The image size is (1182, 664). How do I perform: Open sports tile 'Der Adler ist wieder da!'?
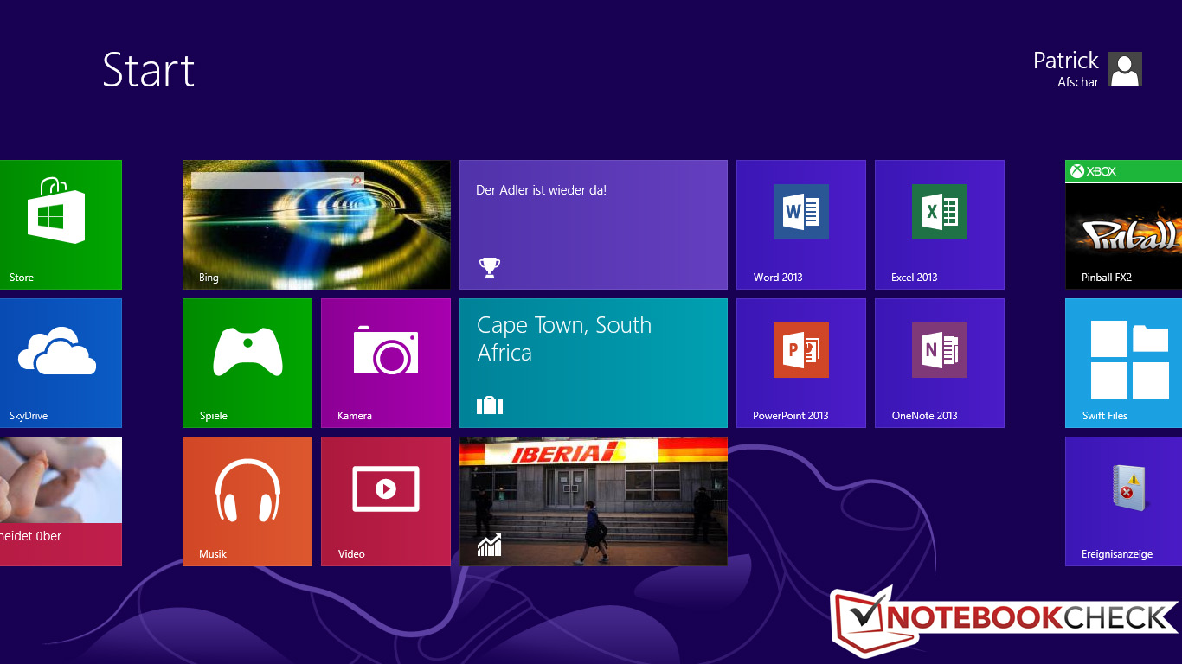[593, 224]
